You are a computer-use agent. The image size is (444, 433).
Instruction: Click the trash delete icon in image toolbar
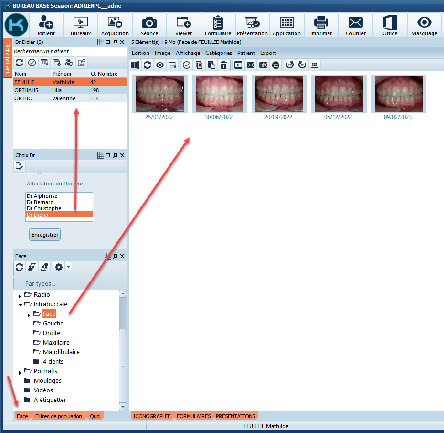pos(223,65)
